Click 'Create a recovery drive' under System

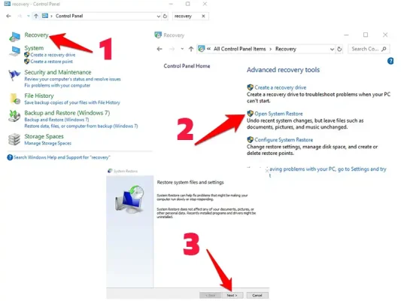53,55
